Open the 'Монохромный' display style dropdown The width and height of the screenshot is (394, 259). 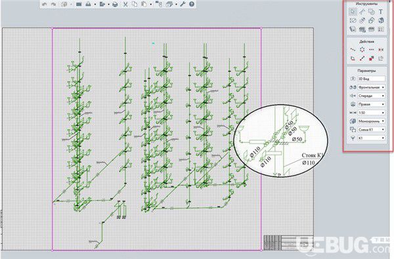pyautogui.click(x=372, y=121)
